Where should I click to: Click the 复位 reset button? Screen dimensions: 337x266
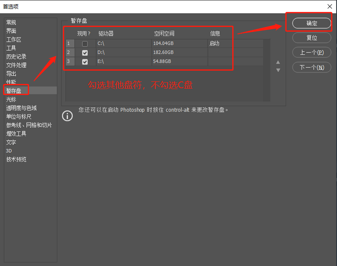311,38
